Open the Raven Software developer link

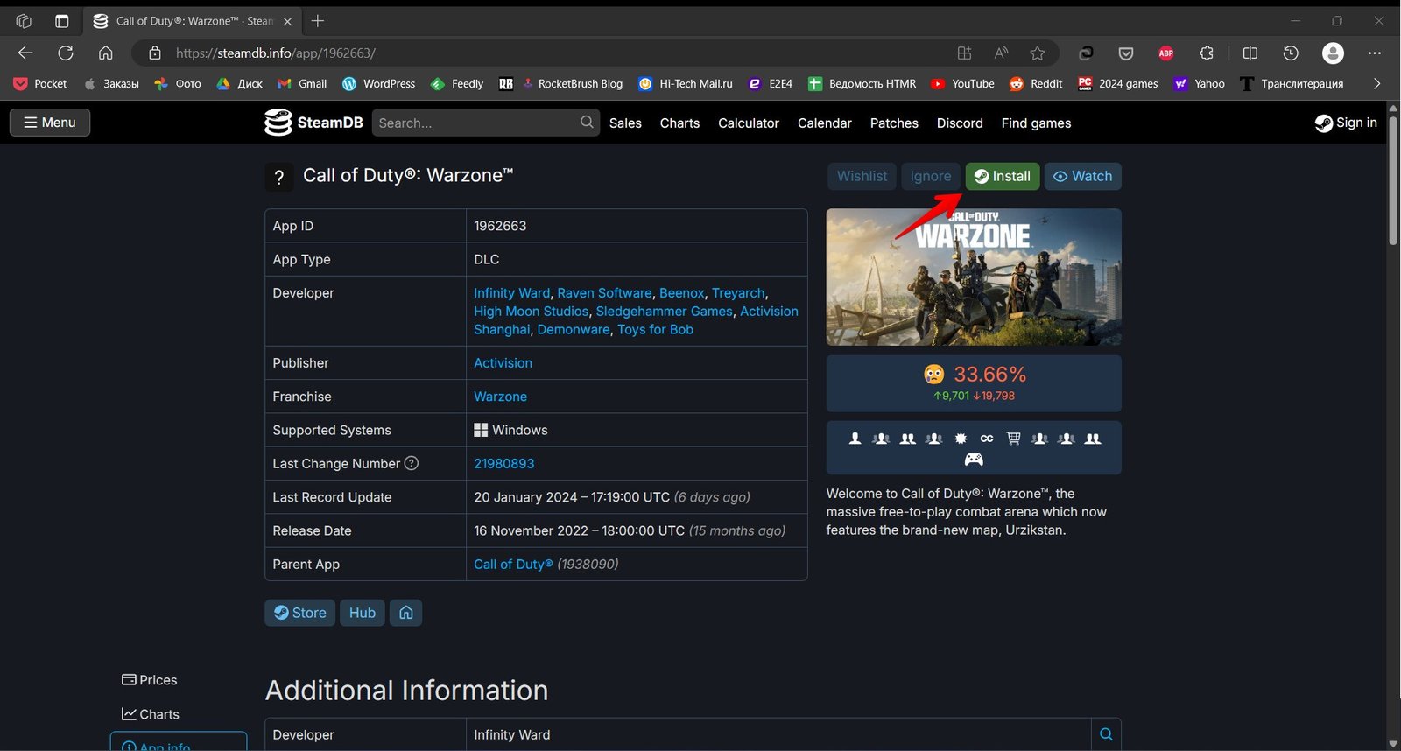point(604,293)
